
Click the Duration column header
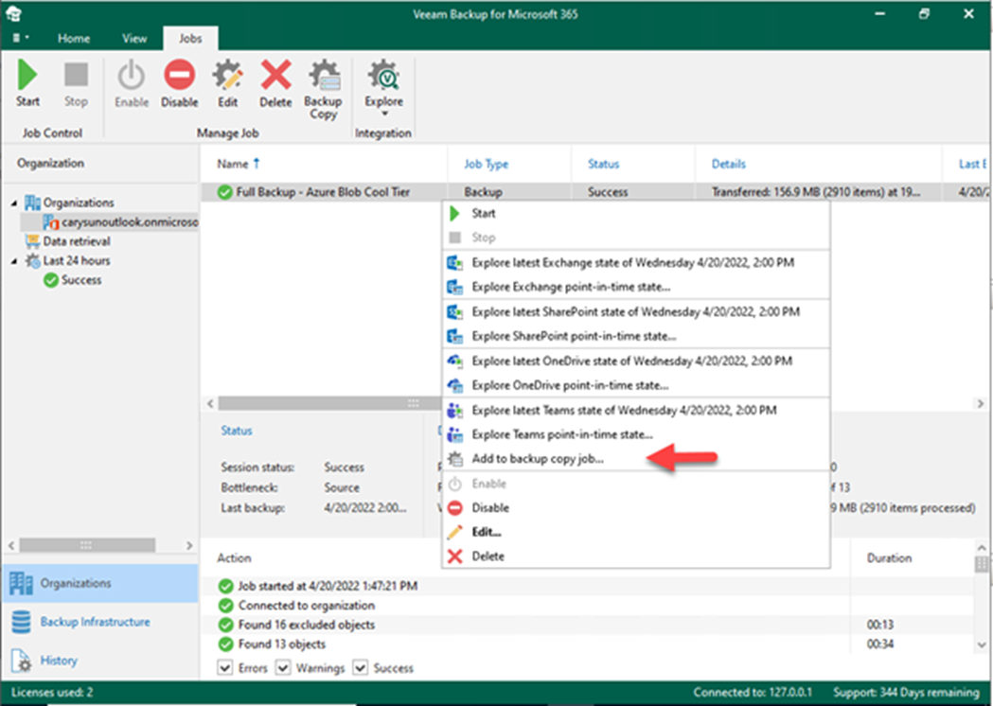pyautogui.click(x=889, y=557)
